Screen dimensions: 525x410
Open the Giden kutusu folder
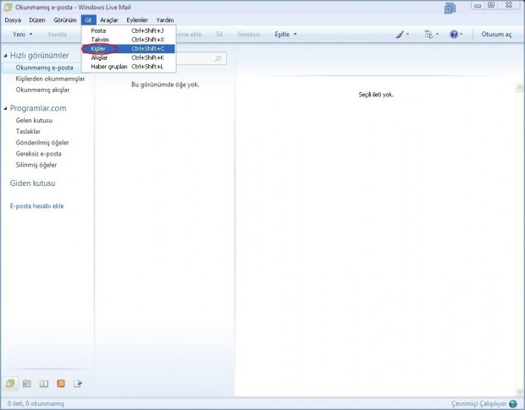coord(32,183)
